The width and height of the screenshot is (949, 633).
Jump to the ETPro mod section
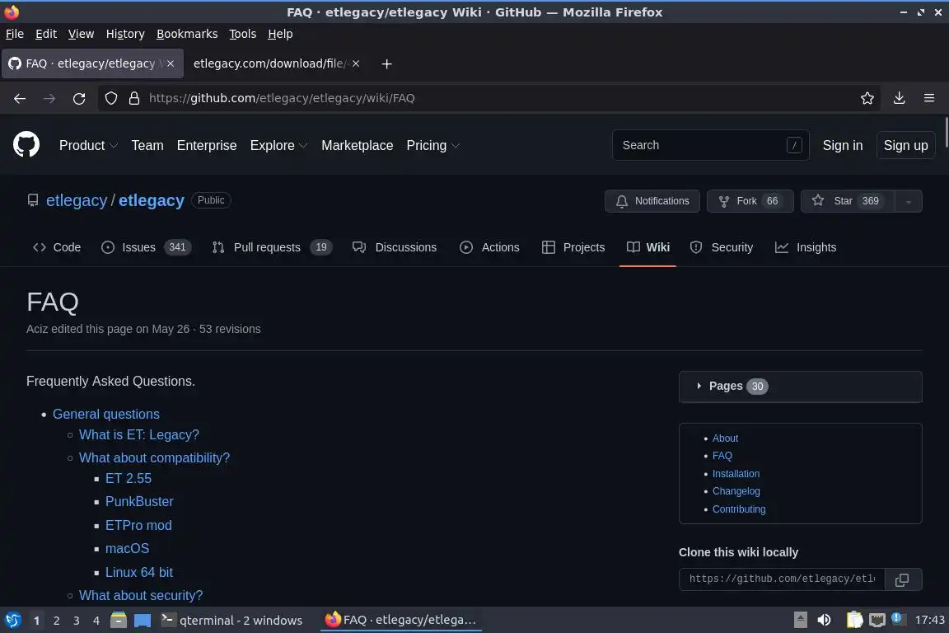[138, 525]
